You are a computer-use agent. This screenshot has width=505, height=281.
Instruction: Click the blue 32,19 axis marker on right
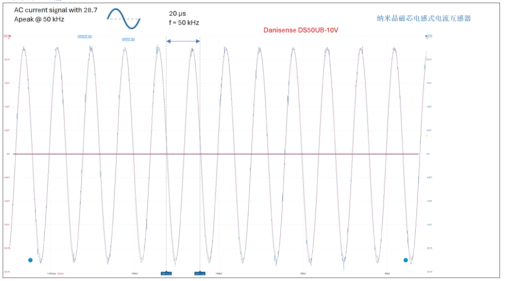tap(429, 36)
